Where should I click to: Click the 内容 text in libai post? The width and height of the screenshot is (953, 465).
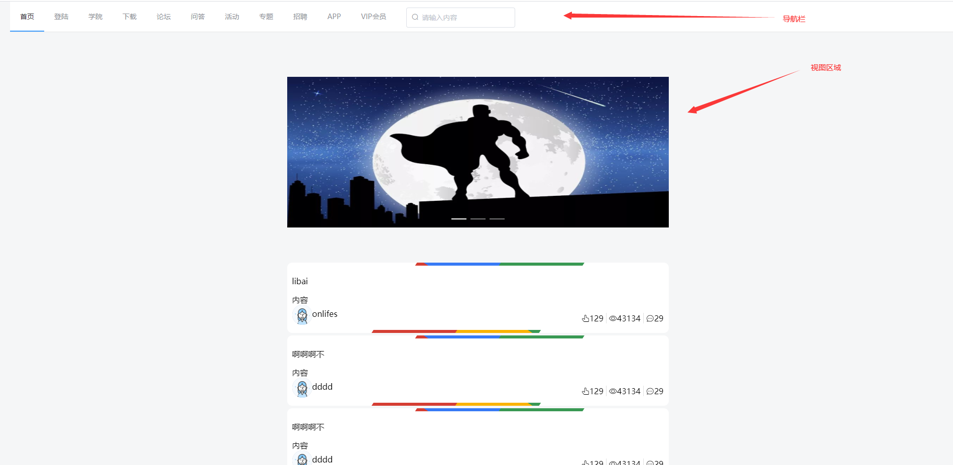click(x=300, y=300)
